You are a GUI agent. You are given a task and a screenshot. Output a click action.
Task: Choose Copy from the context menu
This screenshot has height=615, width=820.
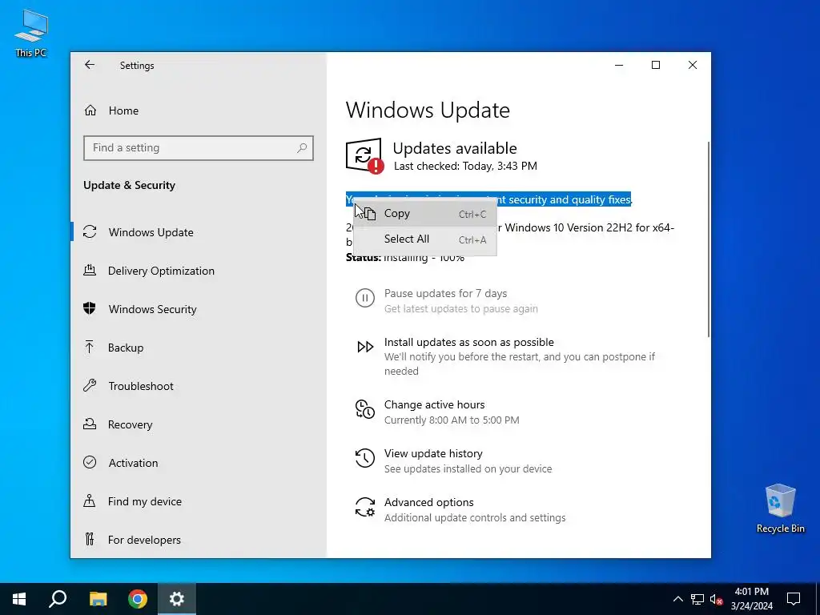425,213
